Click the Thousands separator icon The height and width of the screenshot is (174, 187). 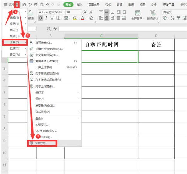click(x=178, y=18)
